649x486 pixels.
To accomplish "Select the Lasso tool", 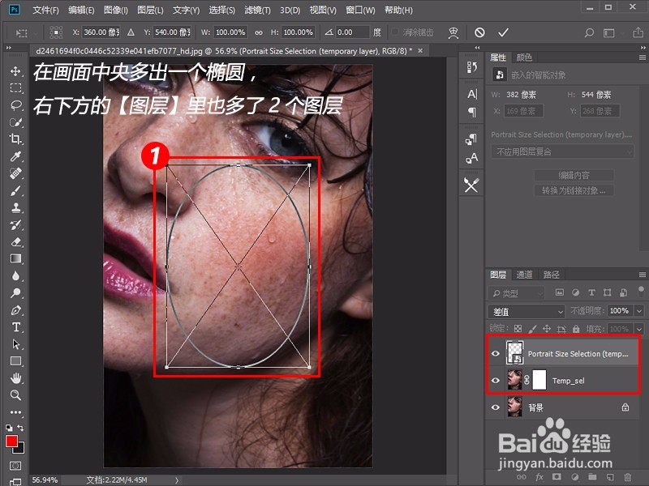I will tap(15, 105).
